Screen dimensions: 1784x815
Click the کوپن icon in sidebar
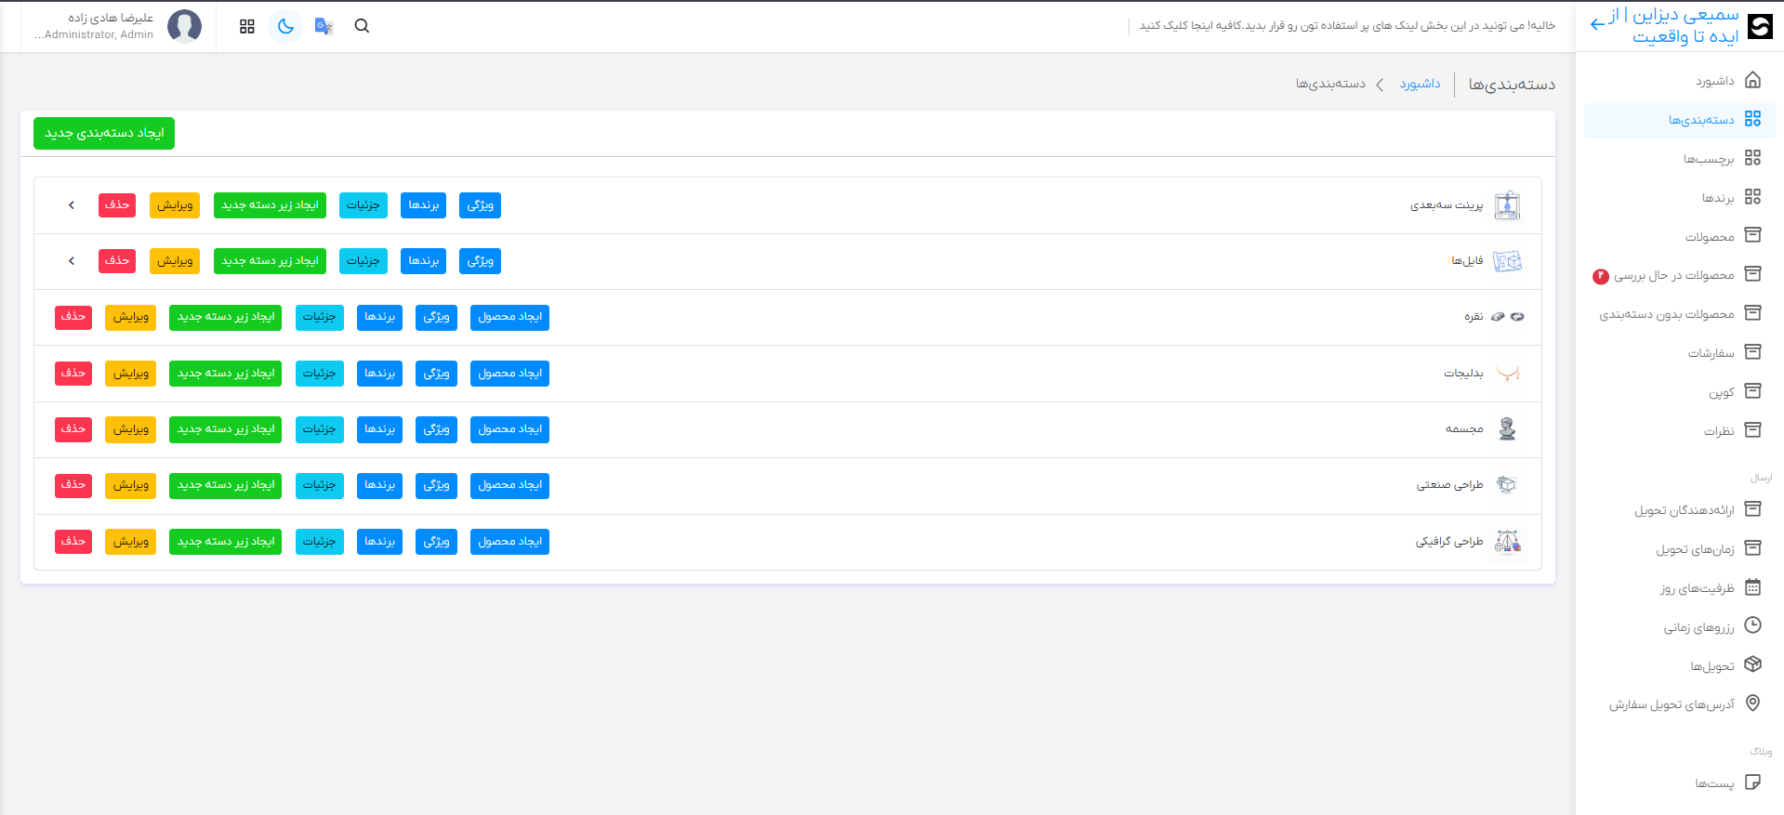click(x=1752, y=391)
